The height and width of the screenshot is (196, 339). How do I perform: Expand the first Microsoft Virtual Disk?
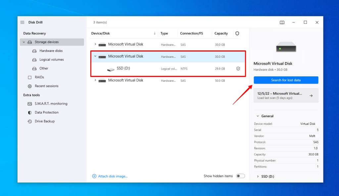[96, 44]
